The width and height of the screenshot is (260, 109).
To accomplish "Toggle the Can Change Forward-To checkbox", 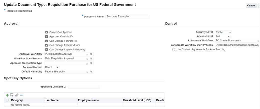I will pyautogui.click(x=46, y=41).
